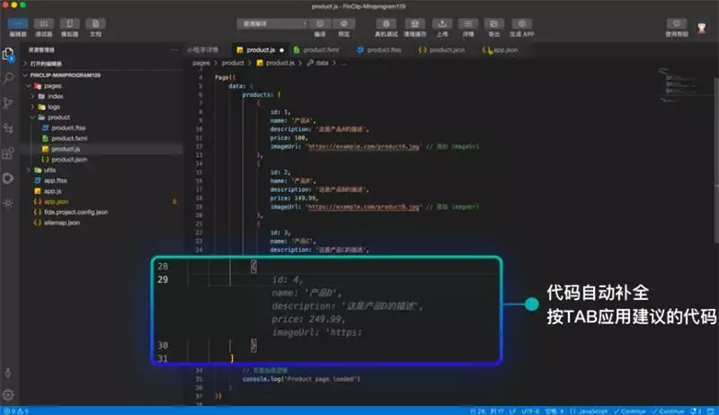Click the 导出 export icon
Image resolution: width=719 pixels, height=415 pixels.
tap(493, 24)
